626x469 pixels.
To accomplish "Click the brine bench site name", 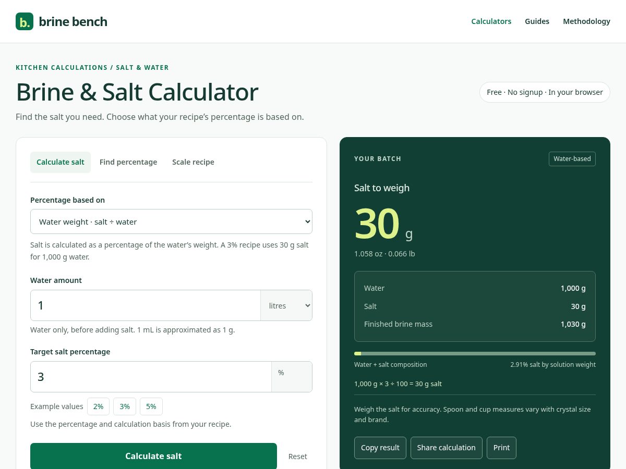I will coord(73,21).
